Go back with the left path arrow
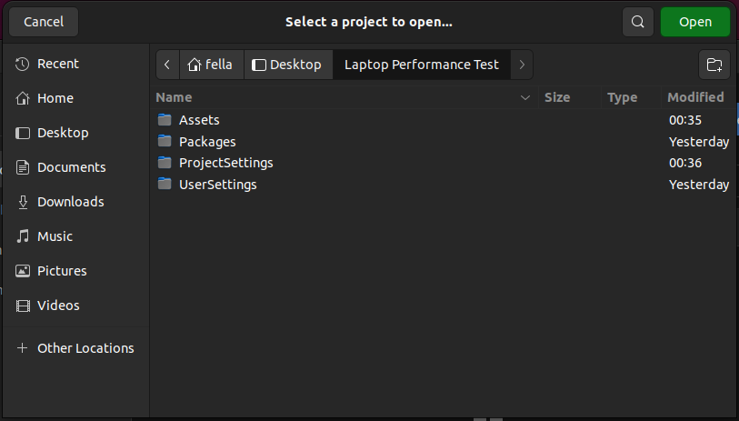 167,65
